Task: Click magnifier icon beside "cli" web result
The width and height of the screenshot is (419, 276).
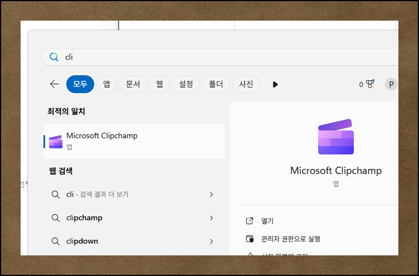Action: click(x=55, y=195)
